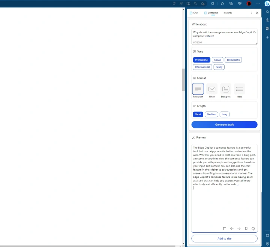Open the sidebar search icon
Viewport: 270px width, 247px height.
click(x=267, y=12)
